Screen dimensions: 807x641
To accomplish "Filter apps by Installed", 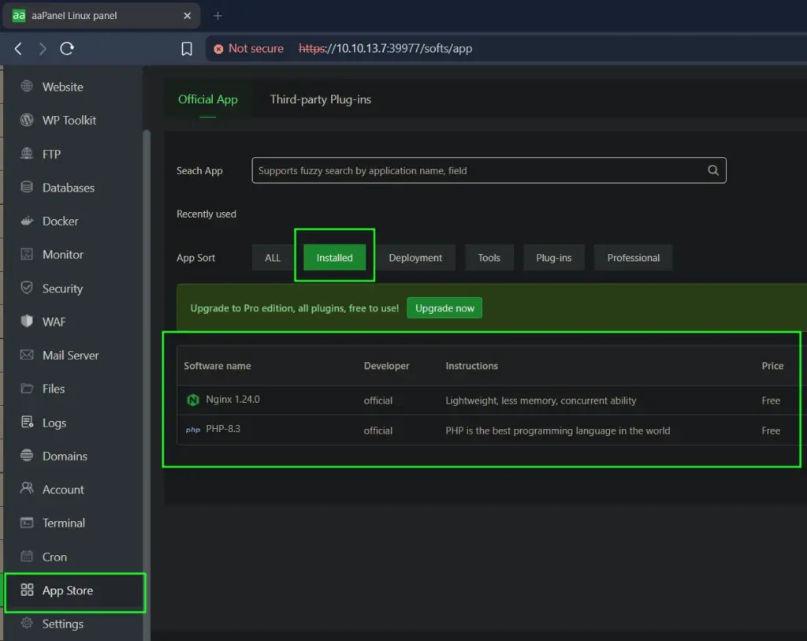I will 334,258.
